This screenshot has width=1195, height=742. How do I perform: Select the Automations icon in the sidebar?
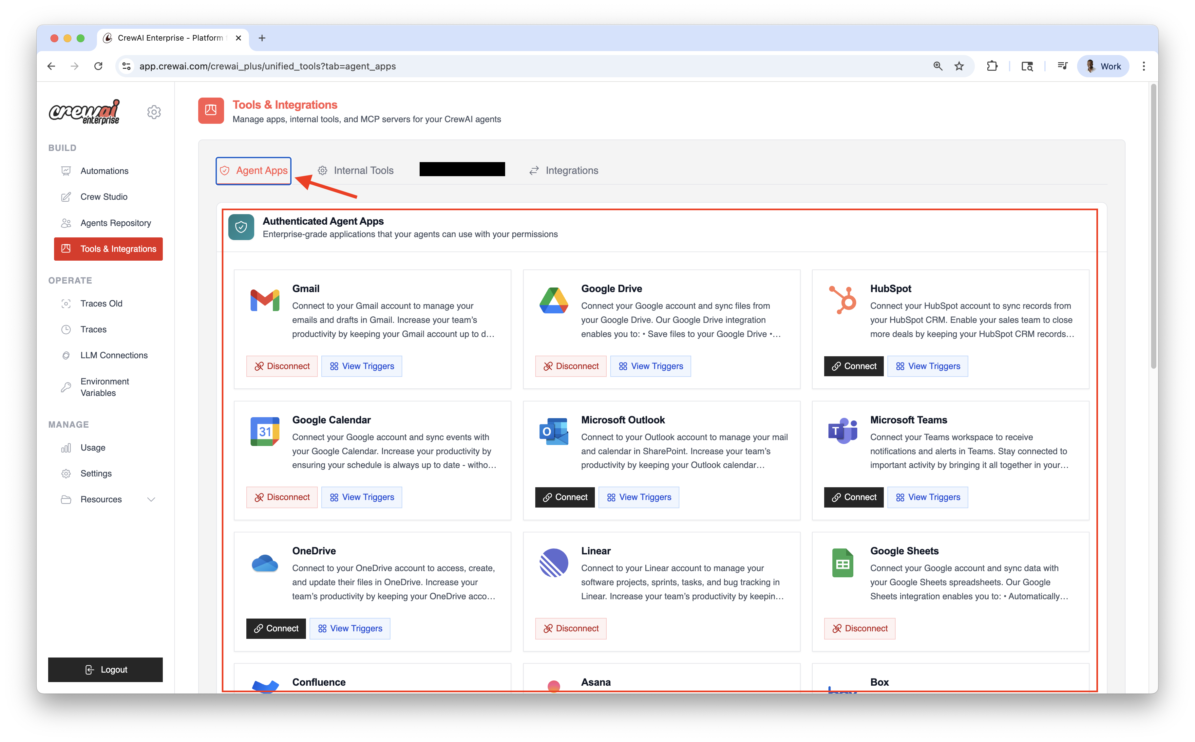tap(66, 170)
